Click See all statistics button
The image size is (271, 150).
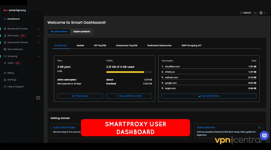pyautogui.click(x=209, y=96)
